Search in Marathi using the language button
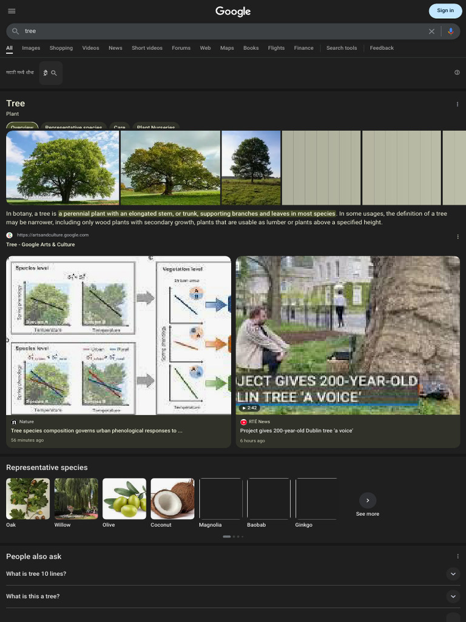 50,73
